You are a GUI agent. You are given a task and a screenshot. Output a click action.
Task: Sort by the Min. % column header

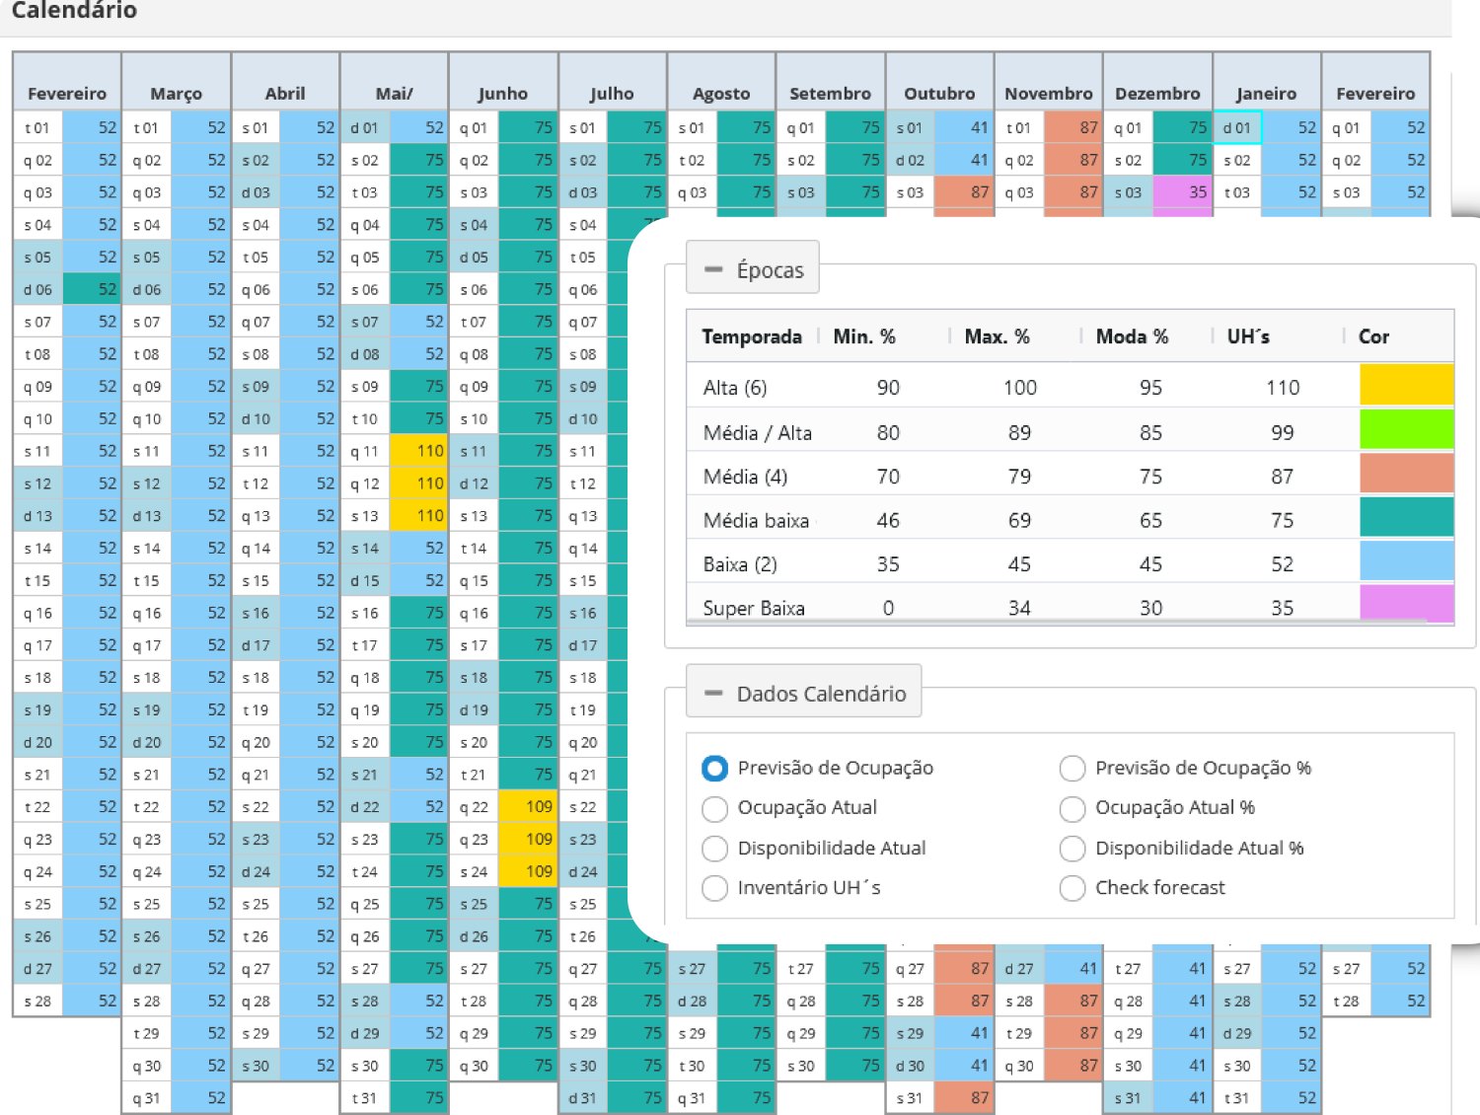pos(884,336)
